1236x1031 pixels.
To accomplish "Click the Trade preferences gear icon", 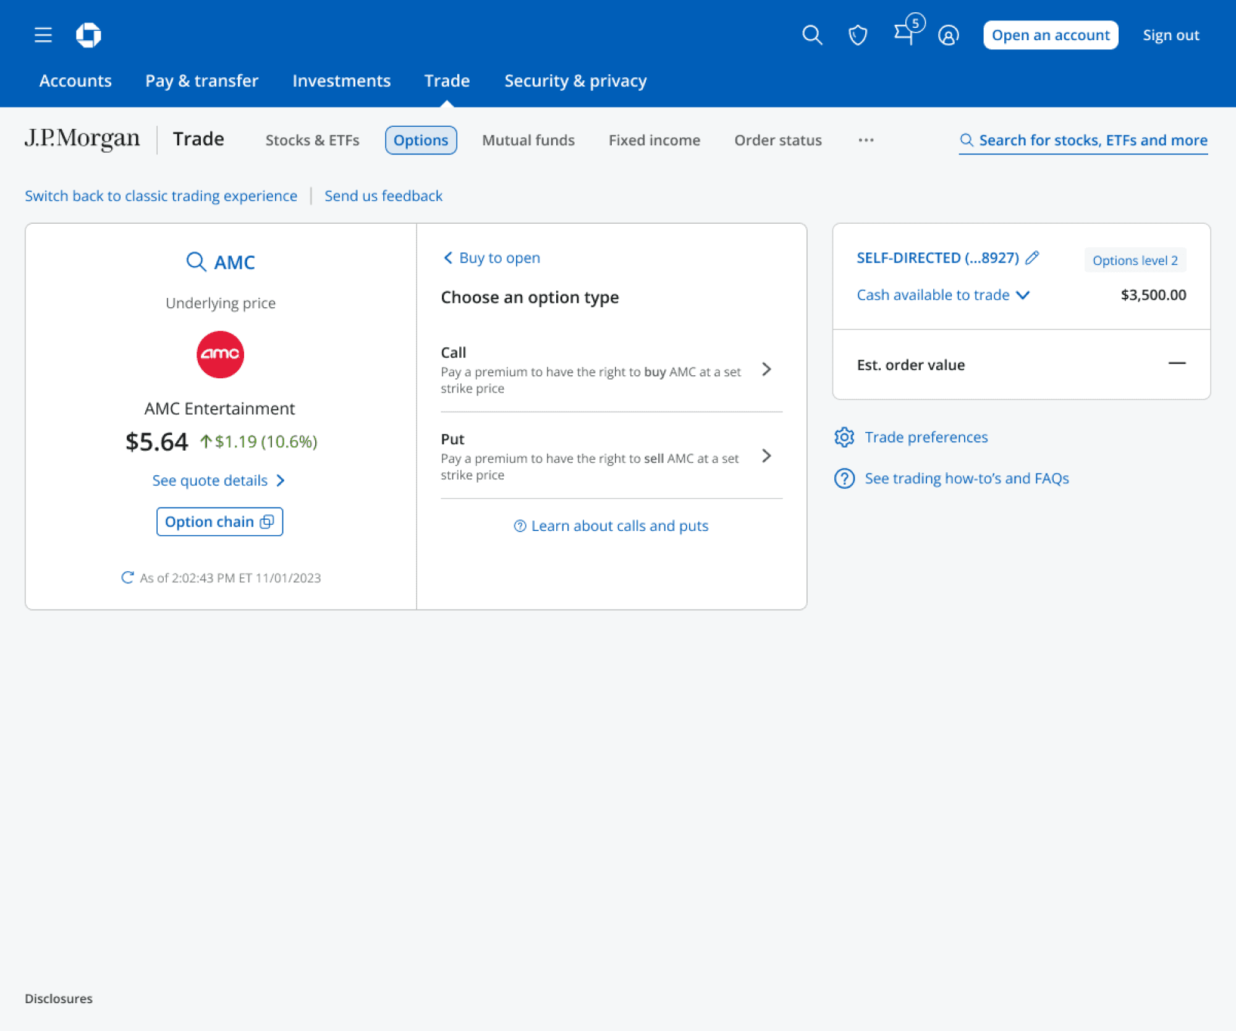I will coord(844,437).
